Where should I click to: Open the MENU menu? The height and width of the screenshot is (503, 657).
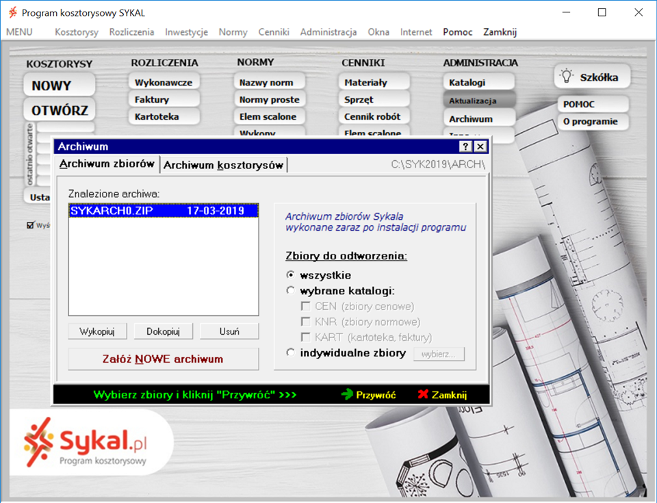[x=19, y=32]
